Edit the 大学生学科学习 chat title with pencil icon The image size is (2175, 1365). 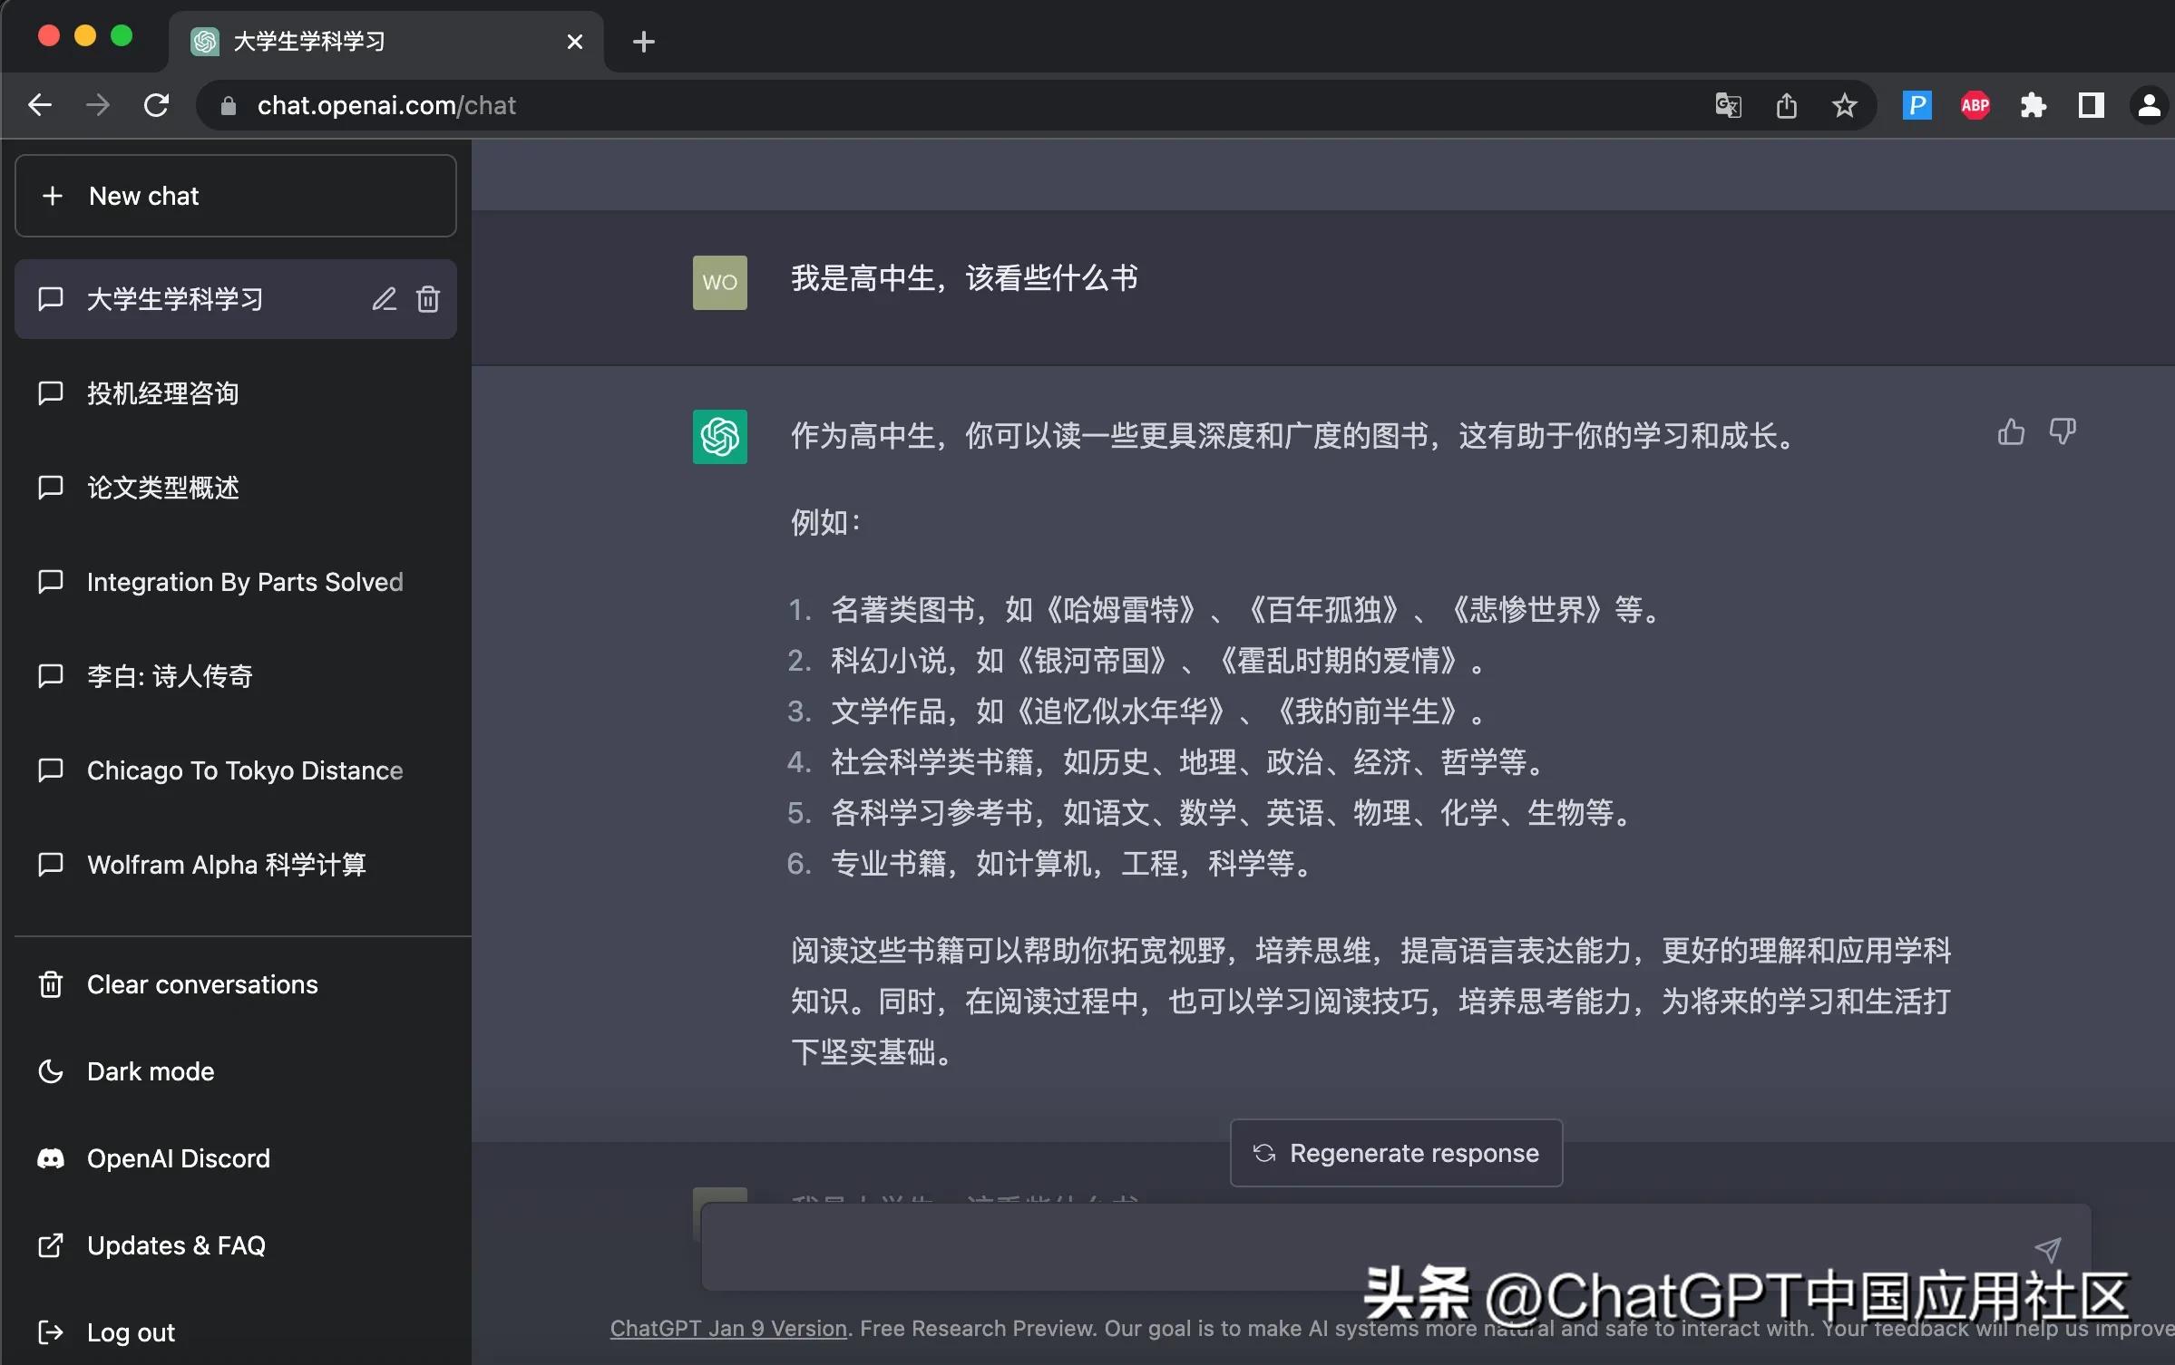(x=385, y=299)
